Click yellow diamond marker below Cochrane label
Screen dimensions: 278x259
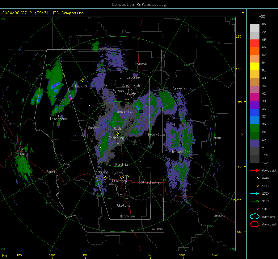(106, 178)
